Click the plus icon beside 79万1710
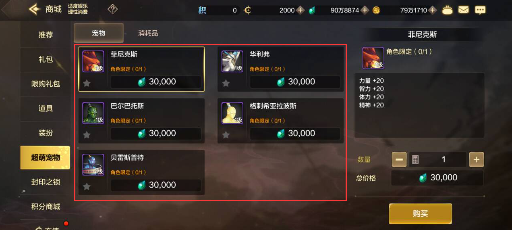512x230 pixels. (x=433, y=10)
